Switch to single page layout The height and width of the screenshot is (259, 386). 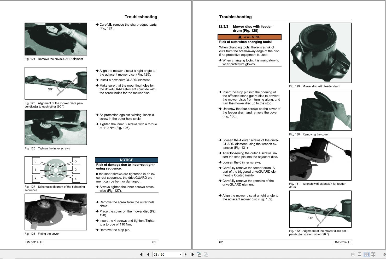[x=353, y=254]
